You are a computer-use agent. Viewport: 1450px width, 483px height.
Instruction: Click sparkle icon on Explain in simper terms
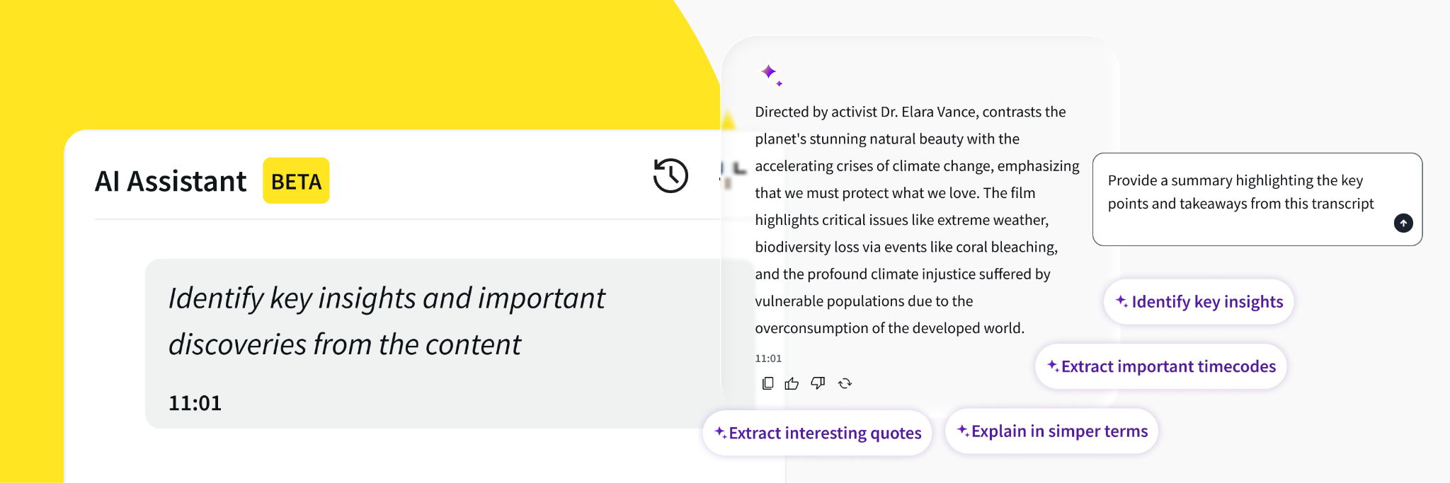963,431
